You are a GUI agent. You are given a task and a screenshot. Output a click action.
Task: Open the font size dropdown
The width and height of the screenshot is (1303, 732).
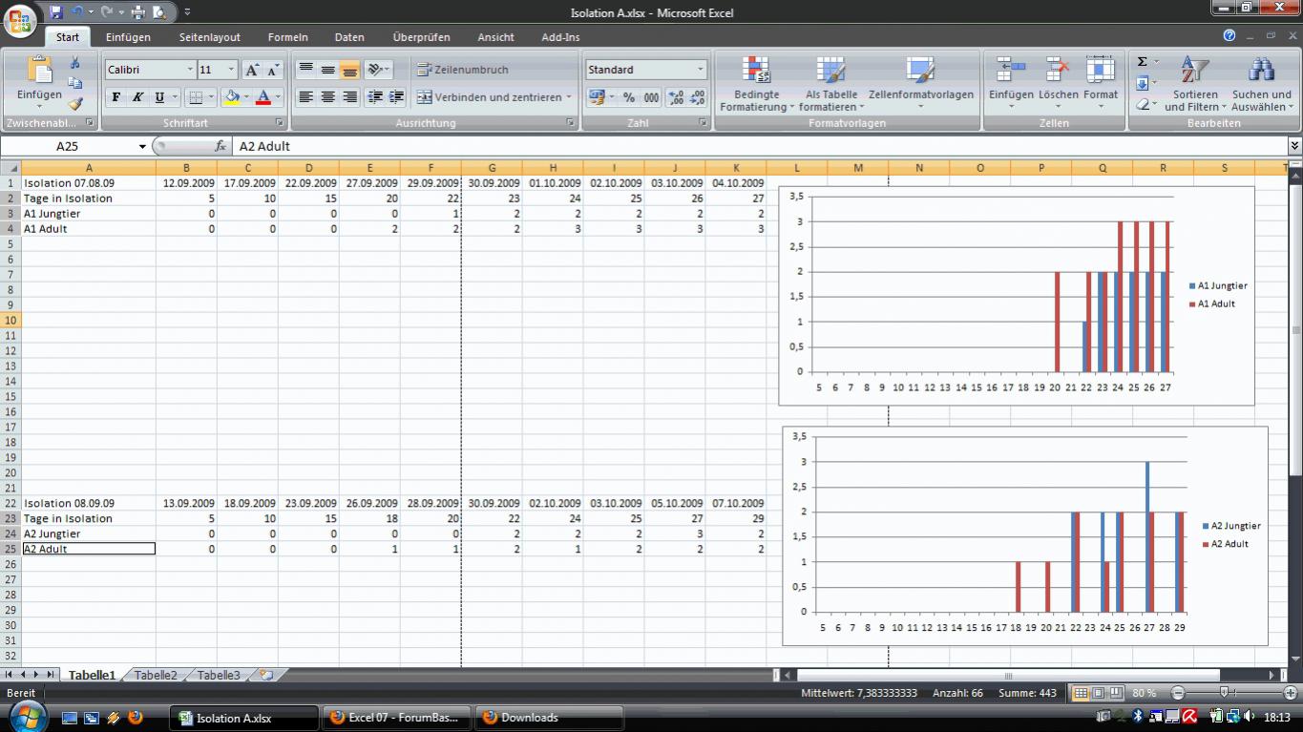tap(231, 70)
